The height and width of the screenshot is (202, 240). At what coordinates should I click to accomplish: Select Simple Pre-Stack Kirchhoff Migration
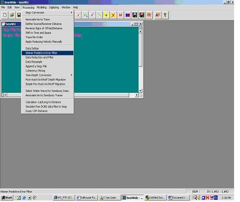click(48, 84)
